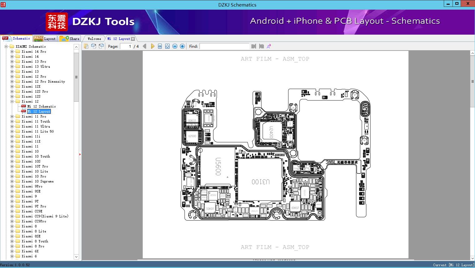Click the fit width icon

(x=160, y=46)
